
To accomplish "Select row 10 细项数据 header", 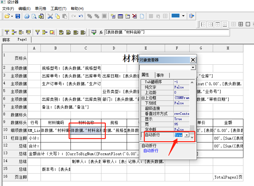I will pyautogui.click(x=15, y=130).
